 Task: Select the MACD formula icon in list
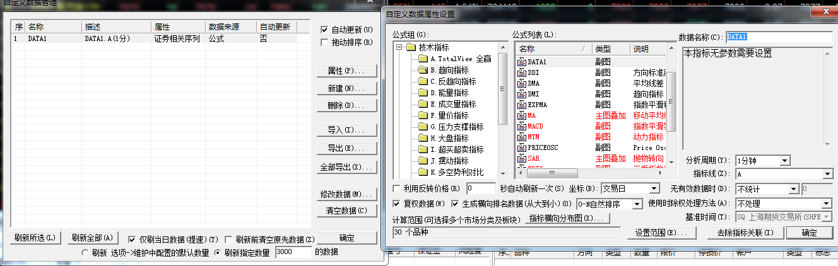click(x=522, y=126)
